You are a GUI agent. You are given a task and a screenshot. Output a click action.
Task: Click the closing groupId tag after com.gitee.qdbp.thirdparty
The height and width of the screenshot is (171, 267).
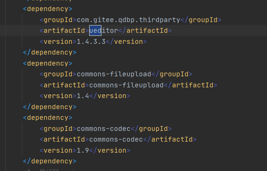point(201,20)
